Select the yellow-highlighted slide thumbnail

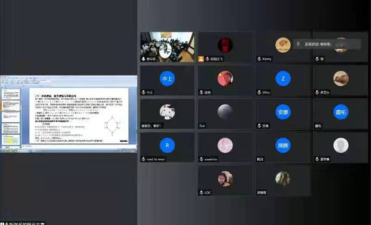(x=9, y=138)
